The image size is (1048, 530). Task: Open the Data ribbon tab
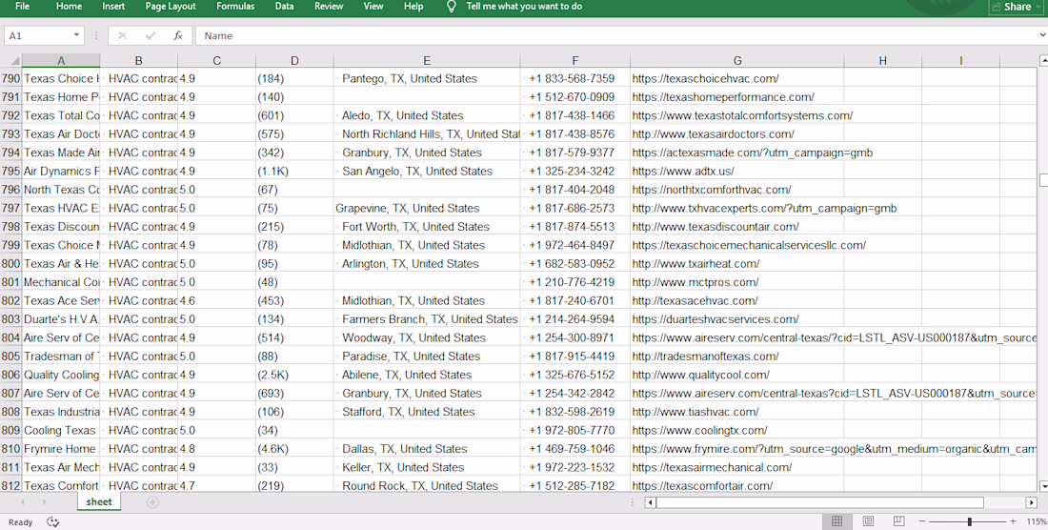284,6
